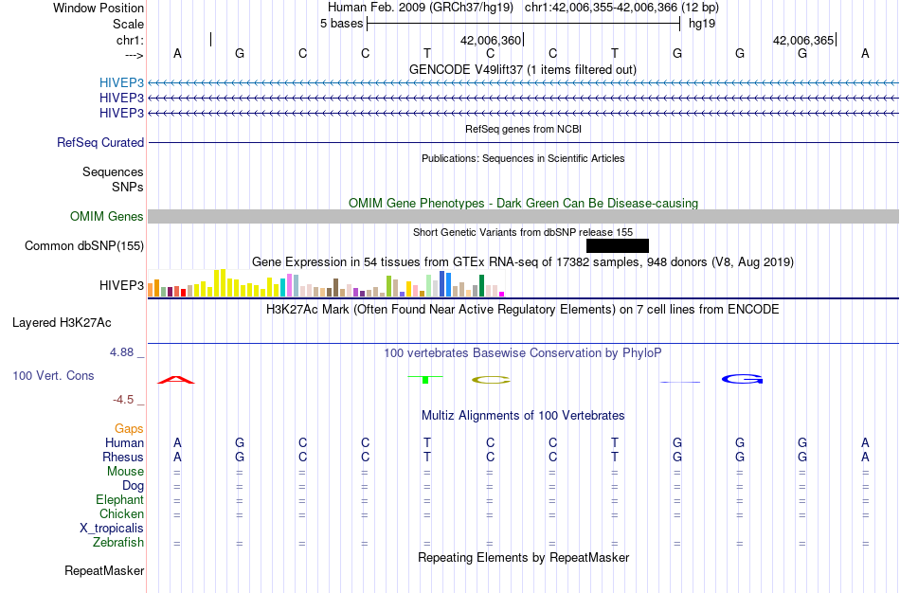Select the Elephant alignment row label
This screenshot has width=900, height=593.
click(x=120, y=499)
